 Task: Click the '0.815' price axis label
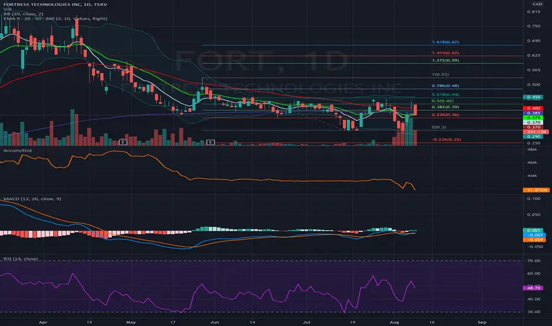point(534,12)
